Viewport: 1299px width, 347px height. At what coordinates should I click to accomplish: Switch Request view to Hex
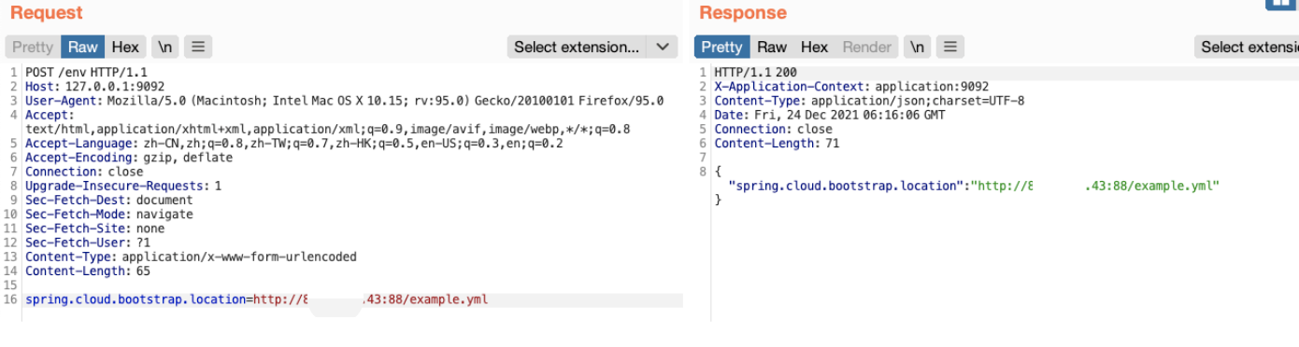125,47
